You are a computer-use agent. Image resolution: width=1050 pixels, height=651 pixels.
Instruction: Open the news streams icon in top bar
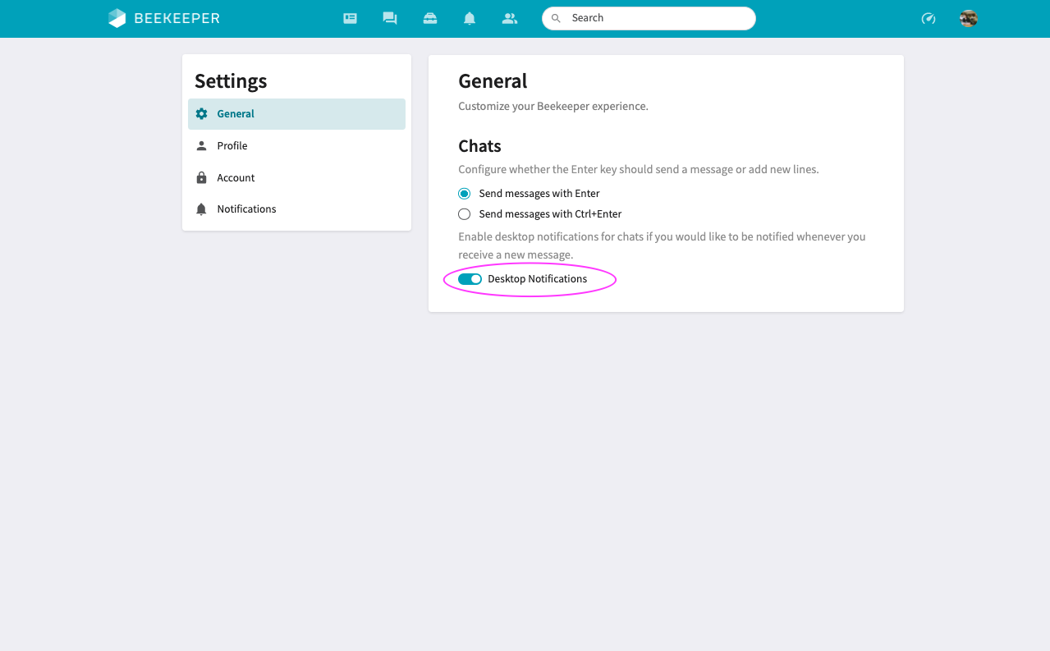coord(350,18)
